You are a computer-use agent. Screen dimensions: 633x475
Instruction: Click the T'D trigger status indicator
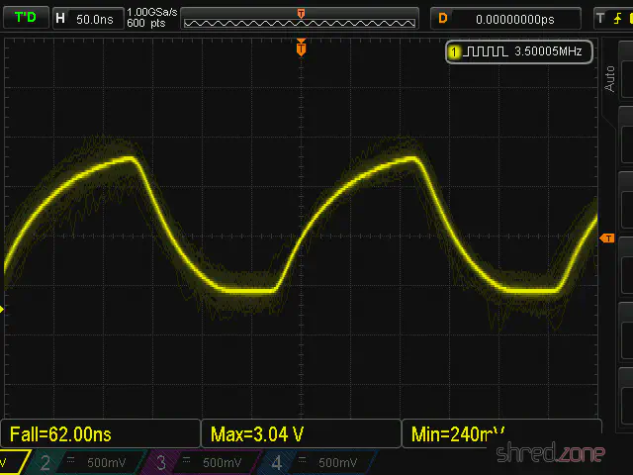tap(23, 18)
